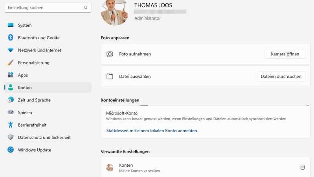Click the Konten person icon
The width and height of the screenshot is (314, 177).
pyautogui.click(x=11, y=87)
